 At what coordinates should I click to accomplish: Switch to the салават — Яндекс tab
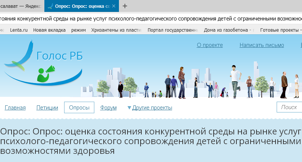coord(21,6)
